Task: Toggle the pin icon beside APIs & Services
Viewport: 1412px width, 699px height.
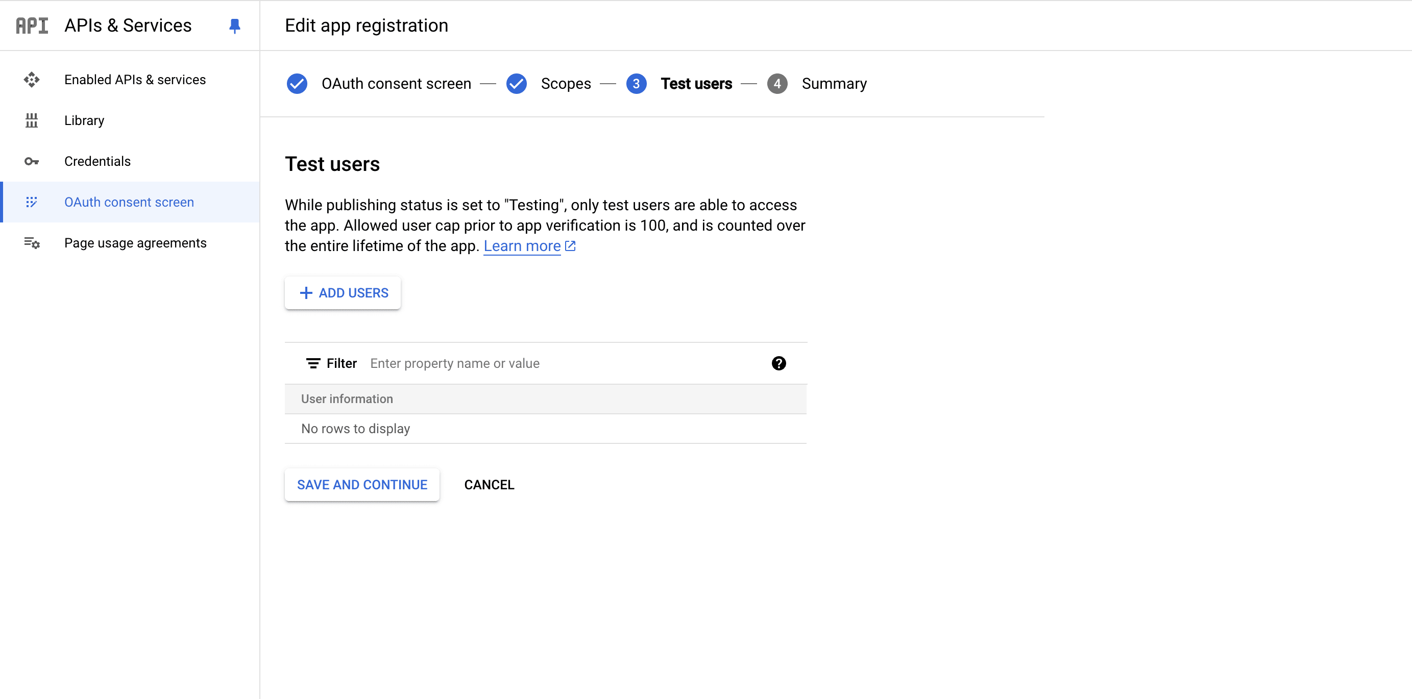Action: 235,26
